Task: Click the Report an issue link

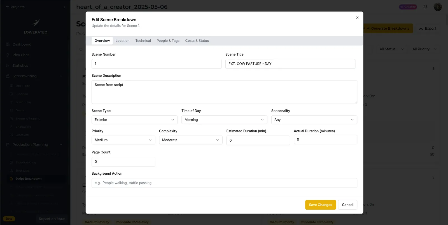Action: tap(52, 219)
